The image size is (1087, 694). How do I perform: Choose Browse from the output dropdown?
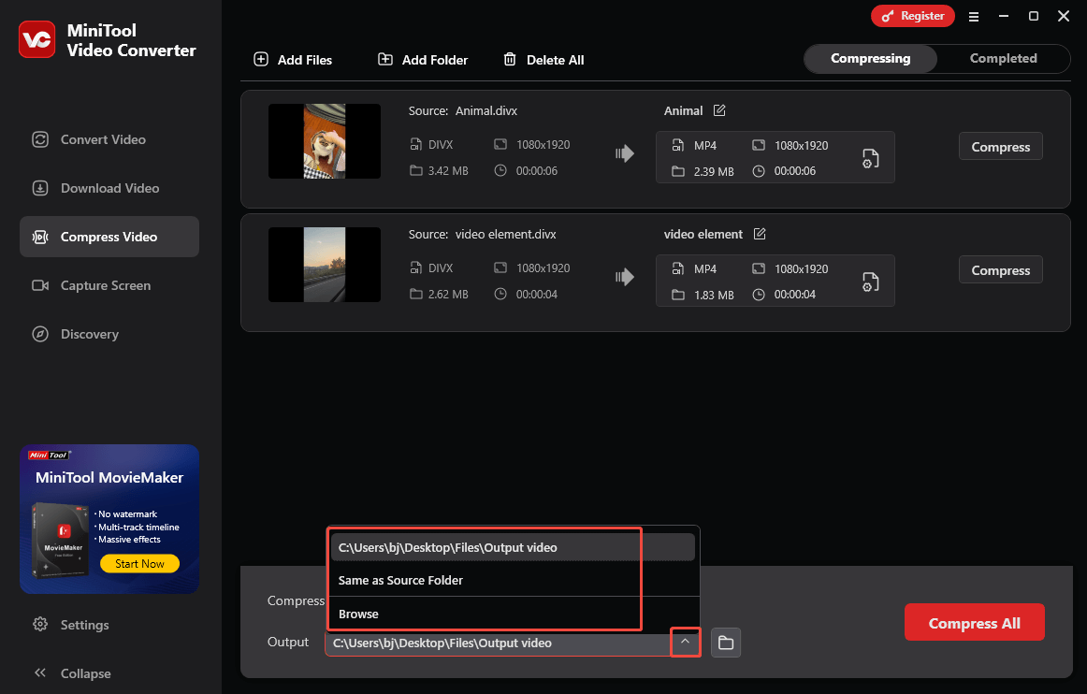point(358,614)
